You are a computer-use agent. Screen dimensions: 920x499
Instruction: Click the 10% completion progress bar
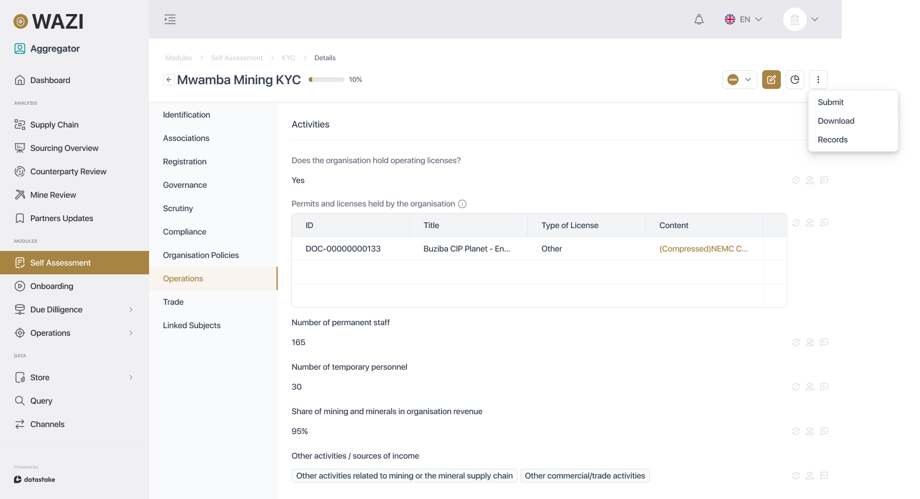coord(326,80)
